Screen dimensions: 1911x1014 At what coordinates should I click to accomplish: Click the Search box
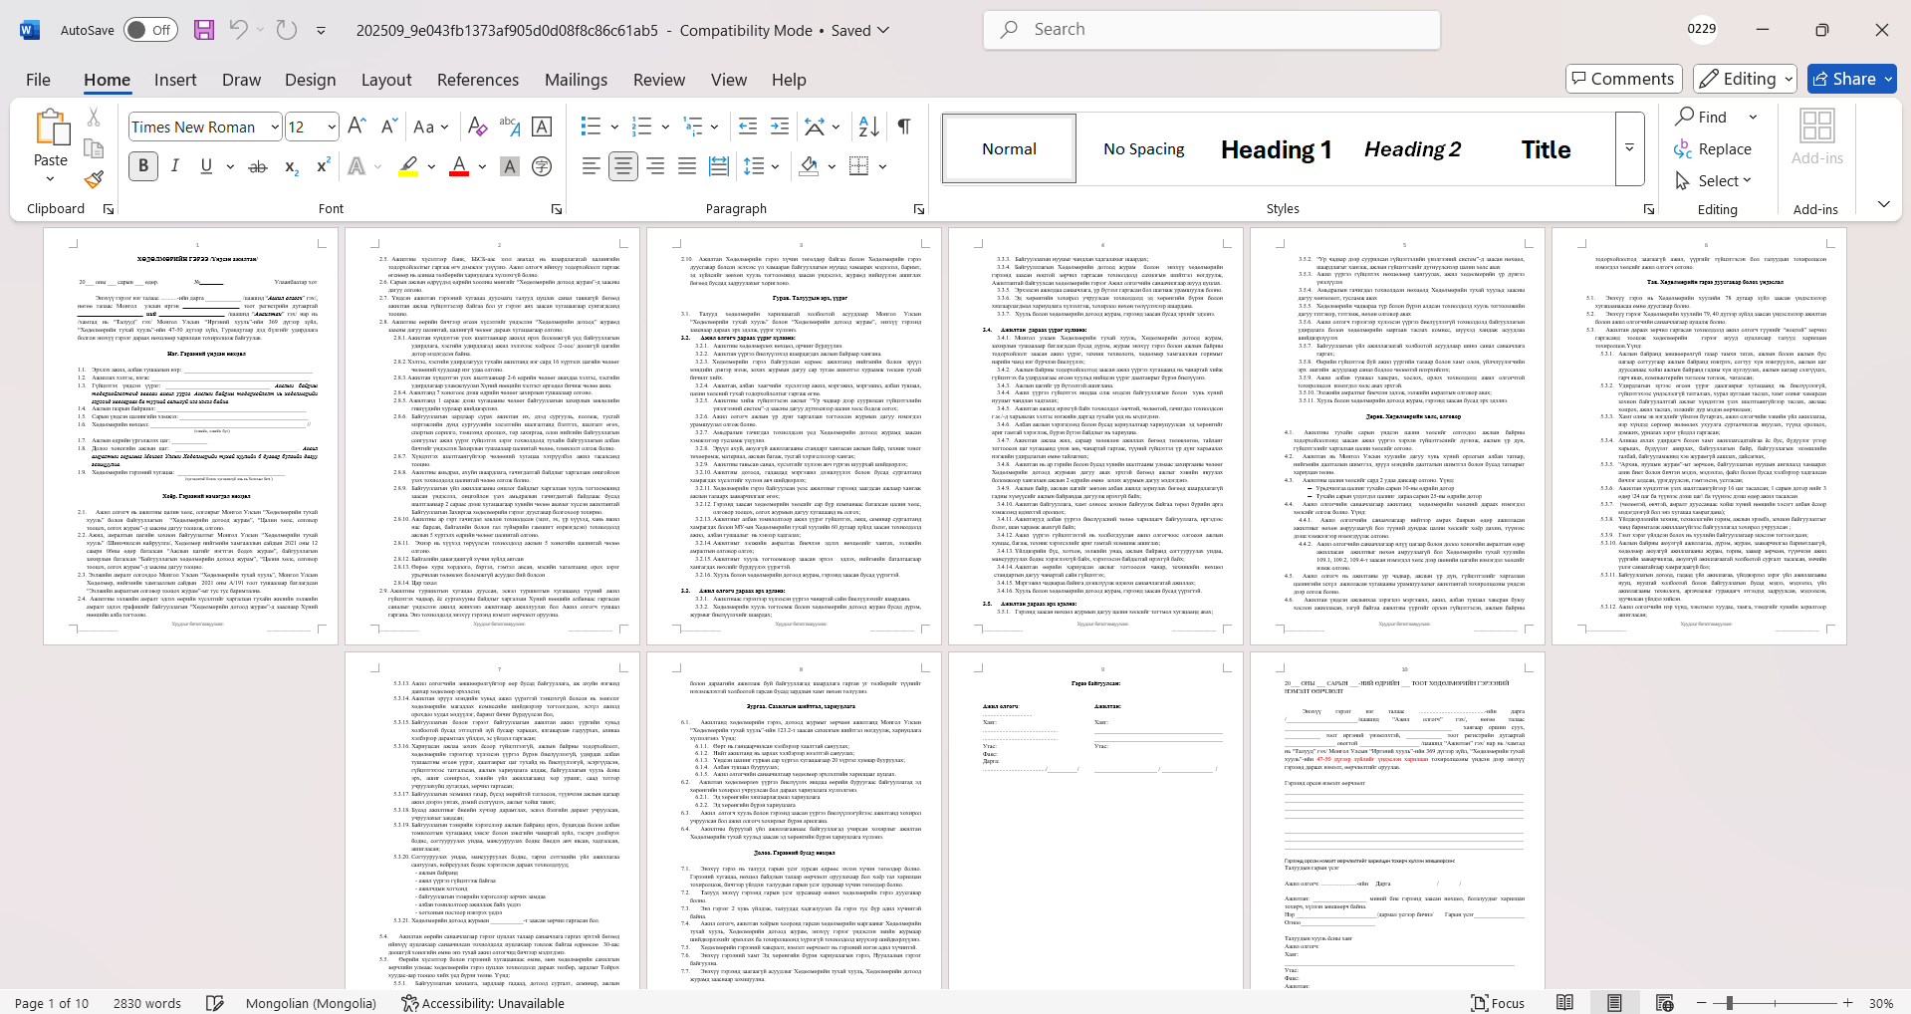point(1212,30)
